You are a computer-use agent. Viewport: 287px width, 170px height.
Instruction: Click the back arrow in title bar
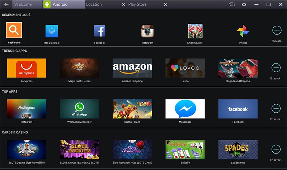click(6, 4)
